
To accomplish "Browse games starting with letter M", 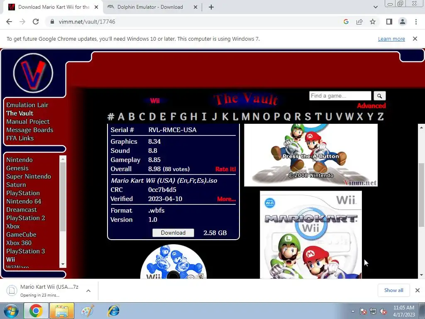I will tap(245, 117).
